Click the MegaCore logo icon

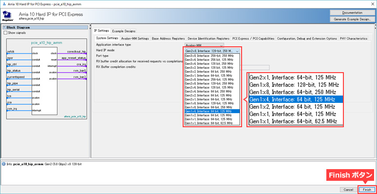[8, 16]
